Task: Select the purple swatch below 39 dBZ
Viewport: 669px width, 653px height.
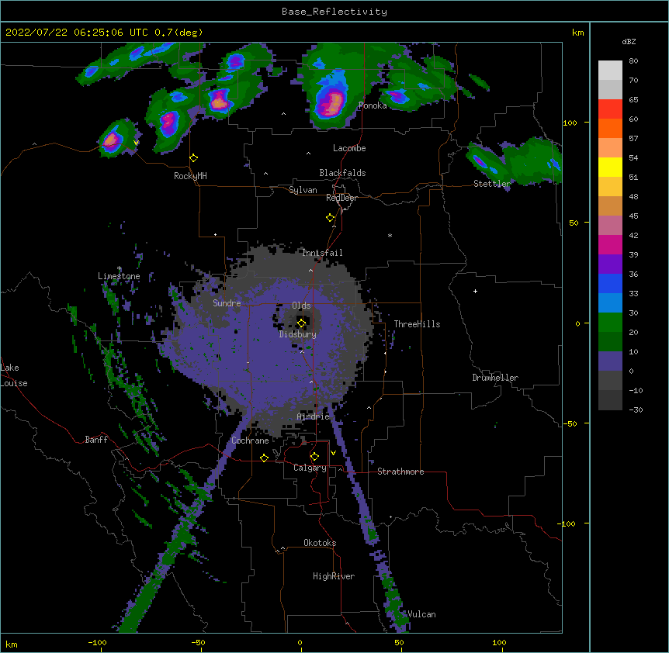Action: pos(610,264)
